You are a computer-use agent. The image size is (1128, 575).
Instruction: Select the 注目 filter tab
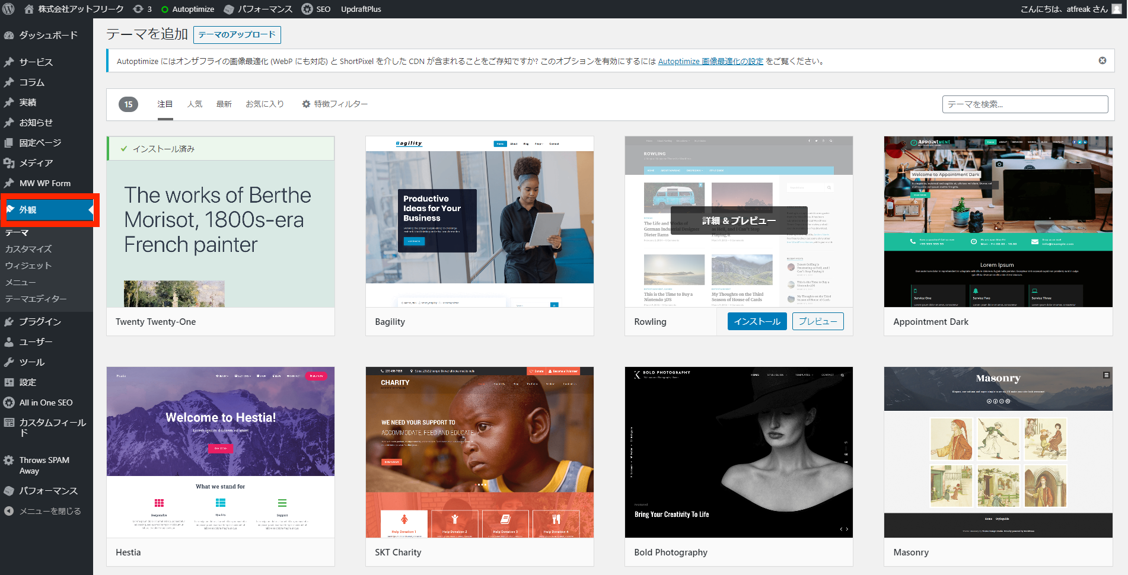(x=165, y=104)
